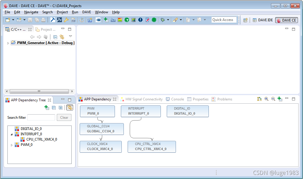Open the debug configurations dropdown arrow

point(168,20)
